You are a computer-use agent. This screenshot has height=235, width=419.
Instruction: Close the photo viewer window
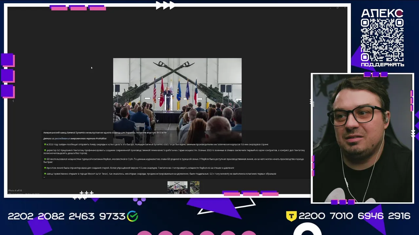pyautogui.click(x=345, y=8)
